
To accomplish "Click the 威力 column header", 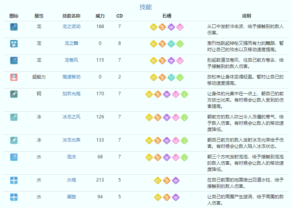I will (x=100, y=16).
